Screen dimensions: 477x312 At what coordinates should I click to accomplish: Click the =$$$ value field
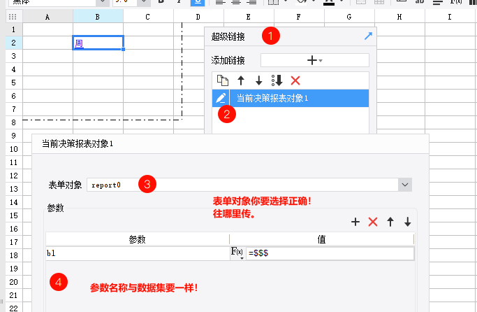coord(330,253)
